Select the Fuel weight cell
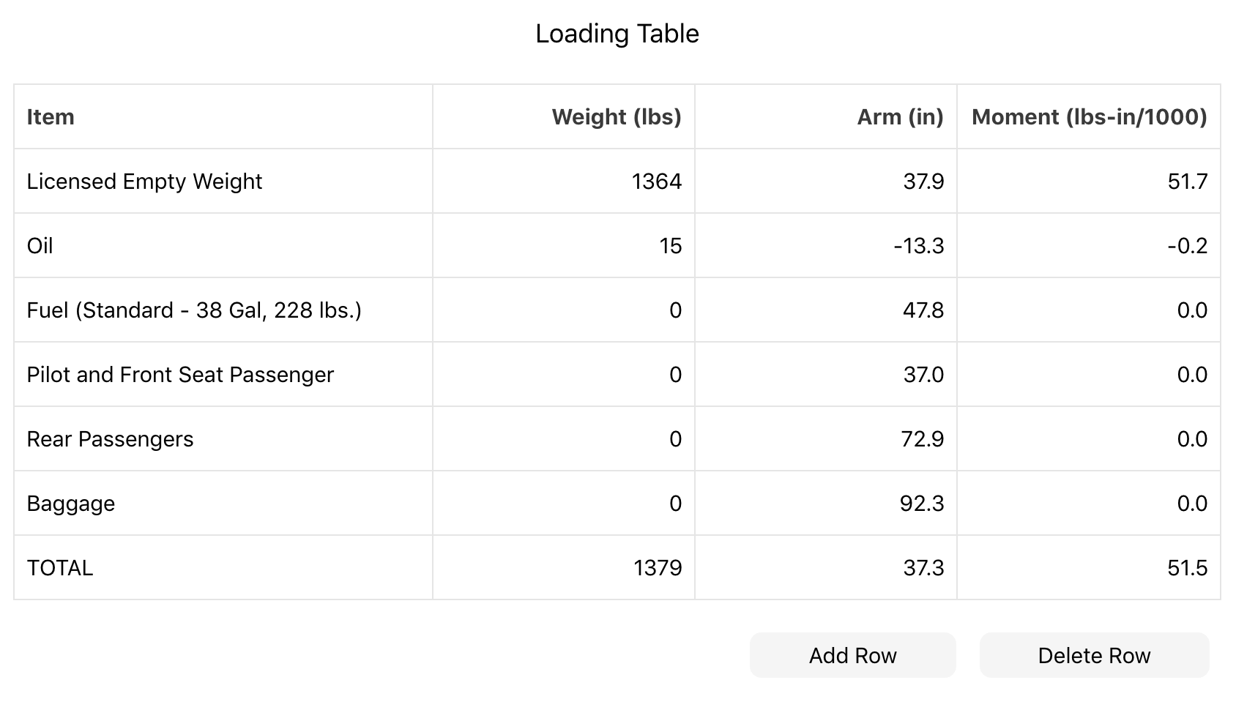Viewport: 1236px width, 710px height. (x=564, y=310)
